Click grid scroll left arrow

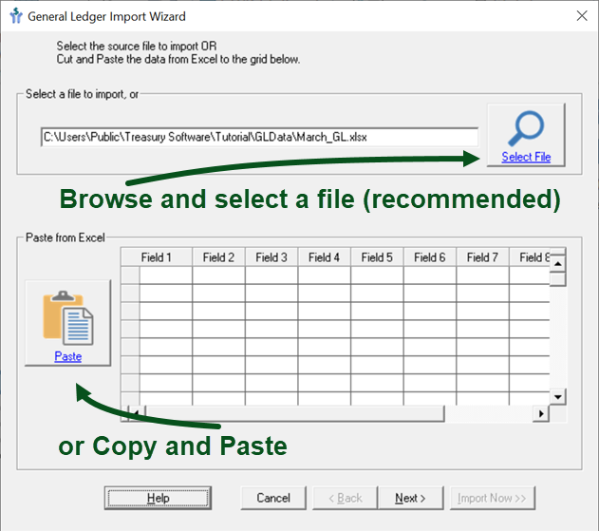[x=137, y=413]
